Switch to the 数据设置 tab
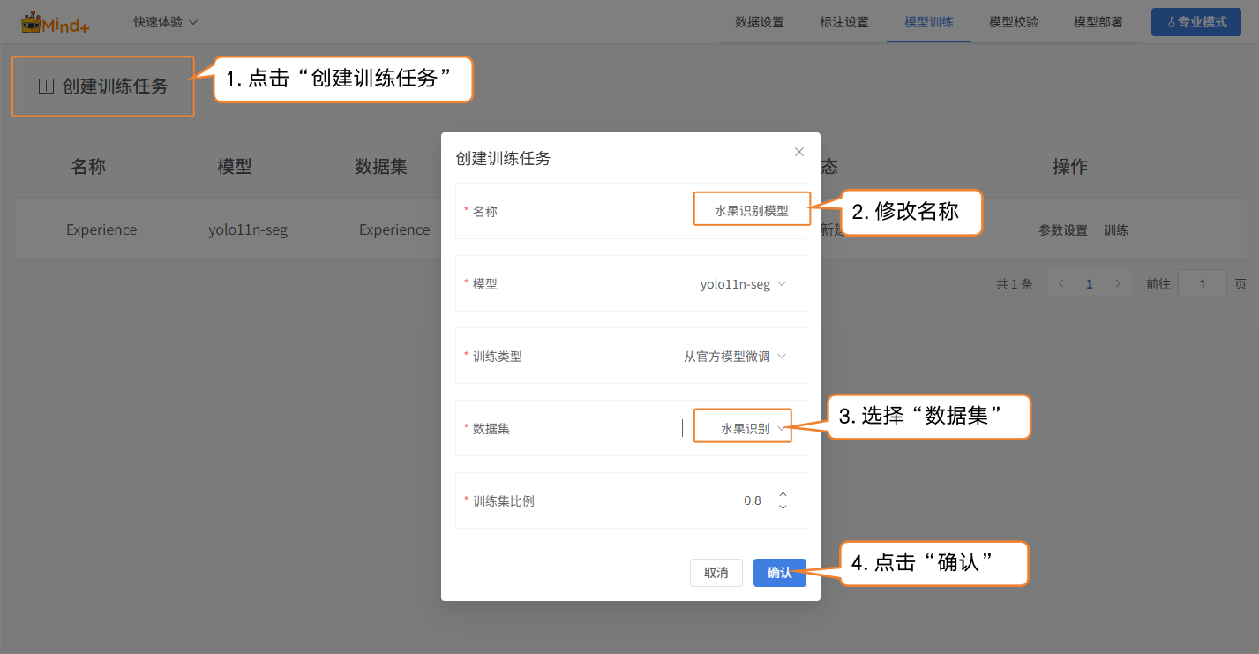The image size is (1259, 654). pyautogui.click(x=759, y=22)
